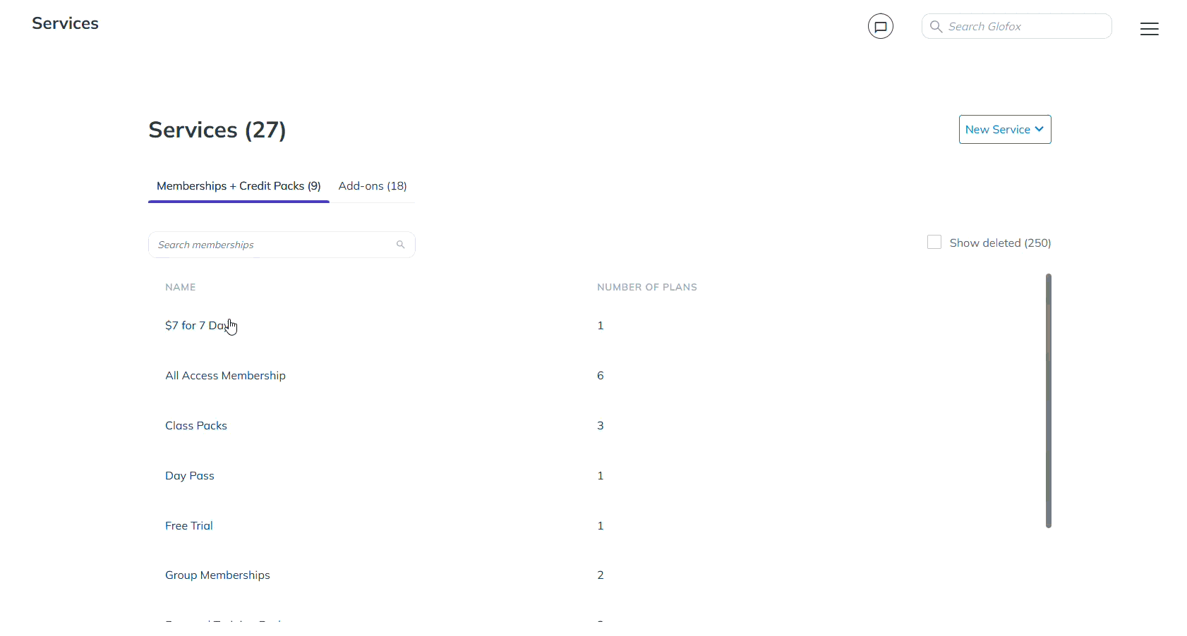Click the NUMBER OF PLANS column header
This screenshot has height=636, width=1187.
pyautogui.click(x=647, y=287)
